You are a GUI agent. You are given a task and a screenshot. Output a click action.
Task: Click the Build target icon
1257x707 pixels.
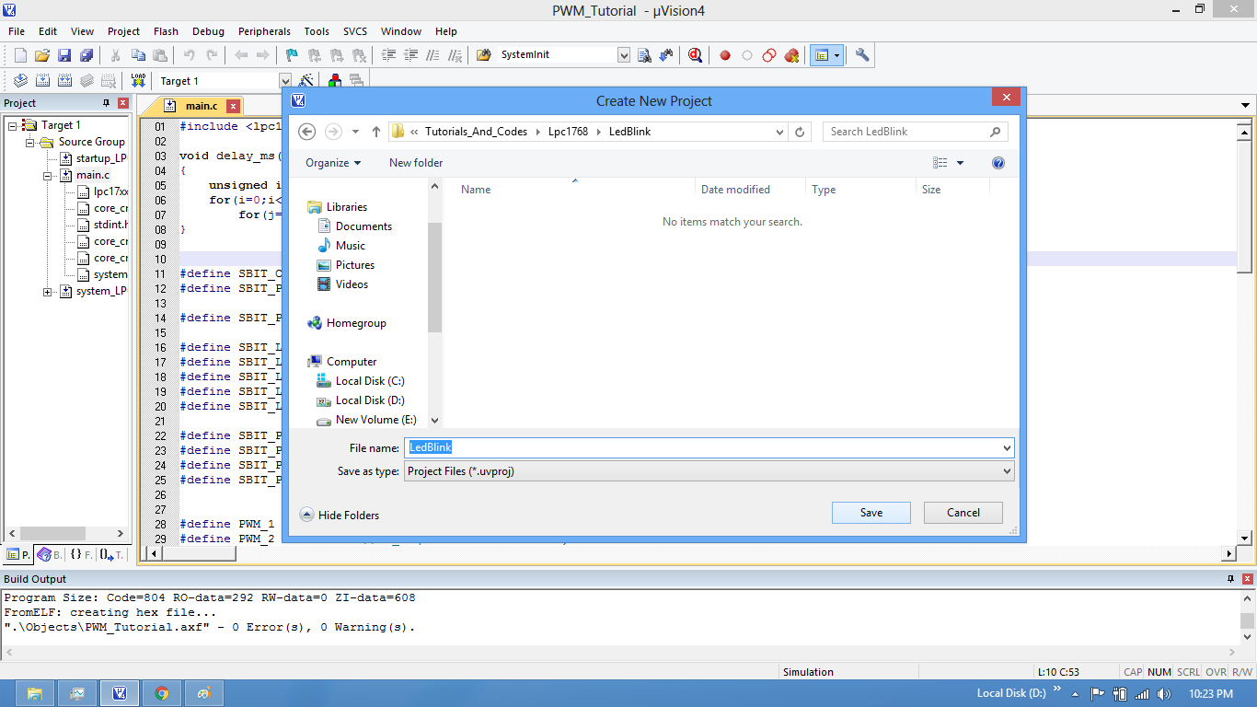pos(42,81)
